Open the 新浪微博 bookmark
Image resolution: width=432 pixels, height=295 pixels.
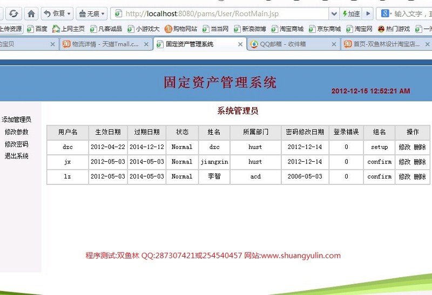250,29
